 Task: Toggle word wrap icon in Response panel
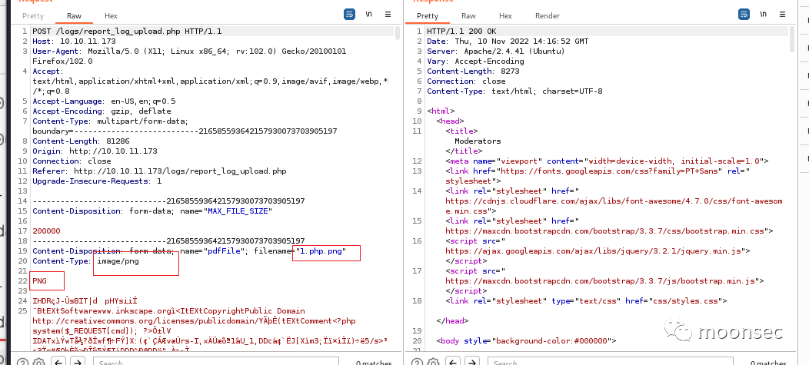[744, 15]
